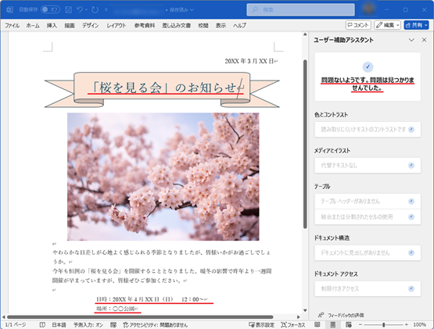Viewport: 434px width, 329px height.
Task: Undo the last action
Action: coord(80,9)
